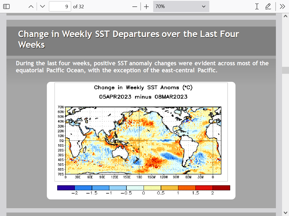Zoom out with the minus icon
This screenshot has width=289, height=216.
pos(135,7)
